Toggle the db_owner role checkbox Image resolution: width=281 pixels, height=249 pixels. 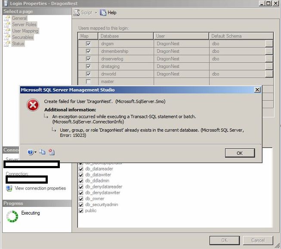[81, 199]
